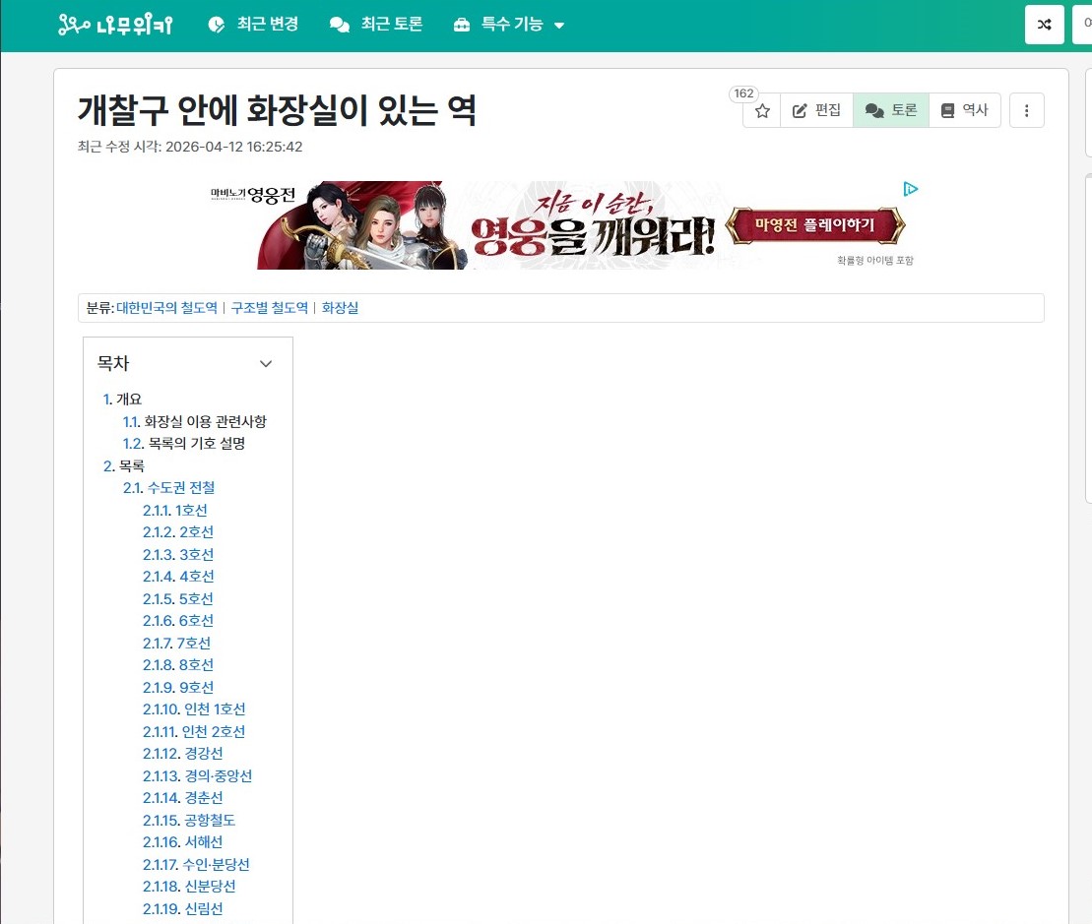The width and height of the screenshot is (1092, 924).
Task: Jump to 2.1.11. 인천 2호선
Action: [x=194, y=731]
